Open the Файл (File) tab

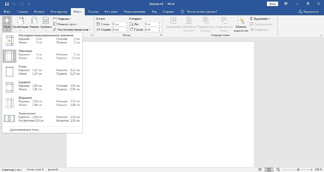tap(7, 12)
